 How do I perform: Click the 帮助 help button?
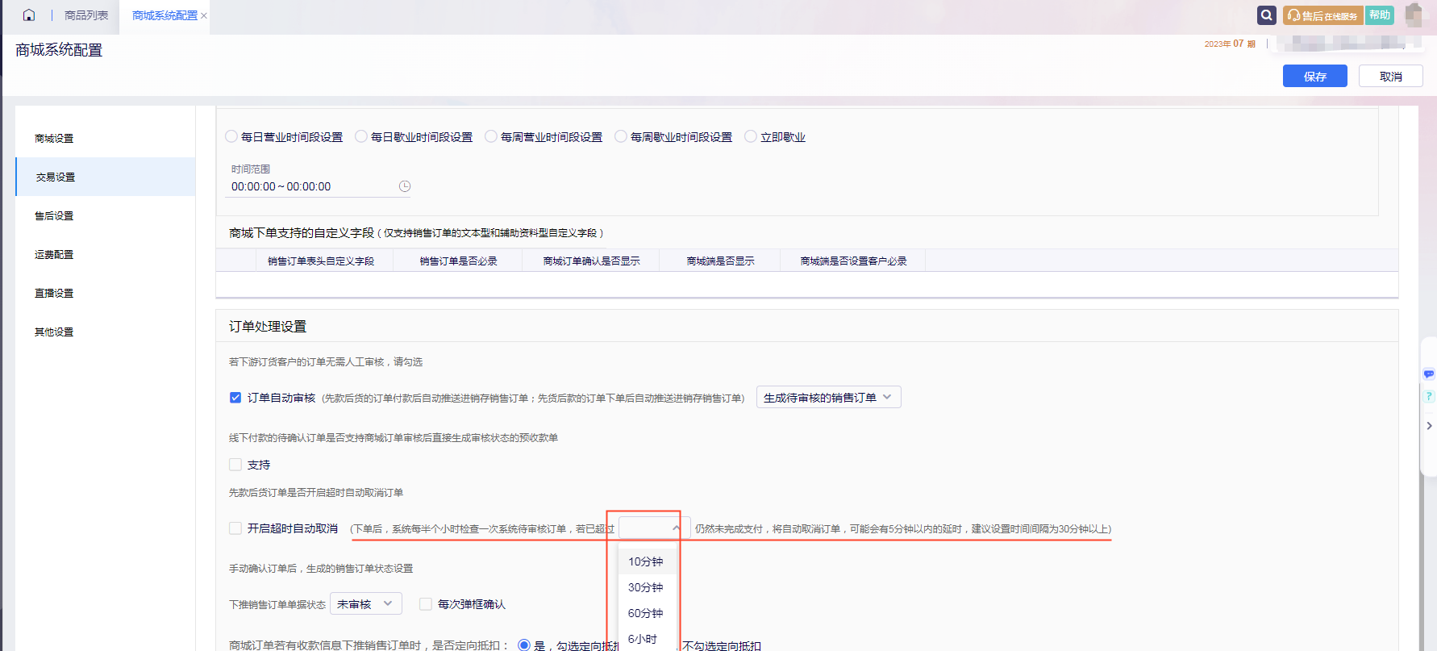click(x=1380, y=15)
